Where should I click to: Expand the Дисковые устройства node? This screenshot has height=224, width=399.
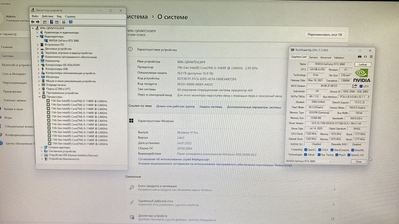click(x=38, y=49)
